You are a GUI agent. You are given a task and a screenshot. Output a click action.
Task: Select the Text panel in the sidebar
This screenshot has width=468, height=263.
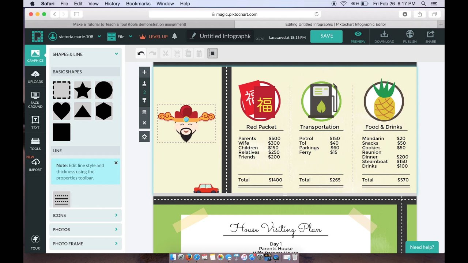[35, 123]
